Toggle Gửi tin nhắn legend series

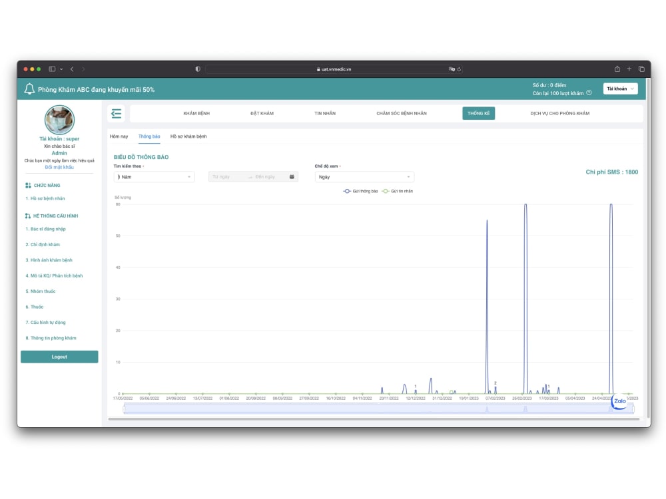tap(397, 191)
